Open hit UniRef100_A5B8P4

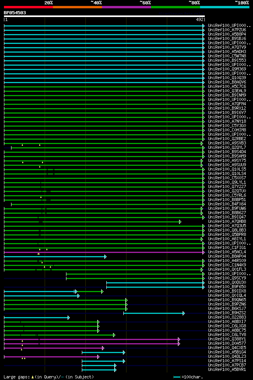coord(227,34)
